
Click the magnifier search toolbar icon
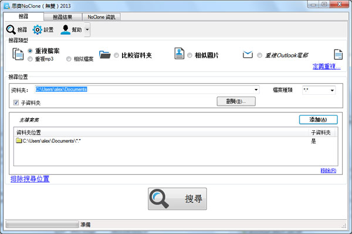point(11,30)
